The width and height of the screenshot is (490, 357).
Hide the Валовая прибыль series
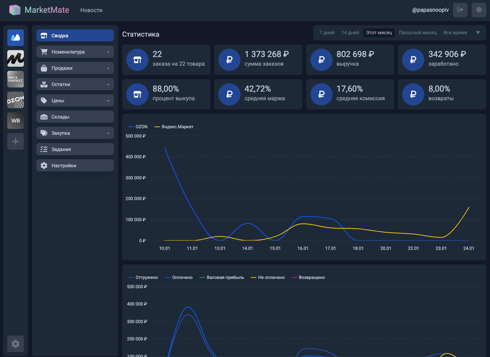[222, 278]
